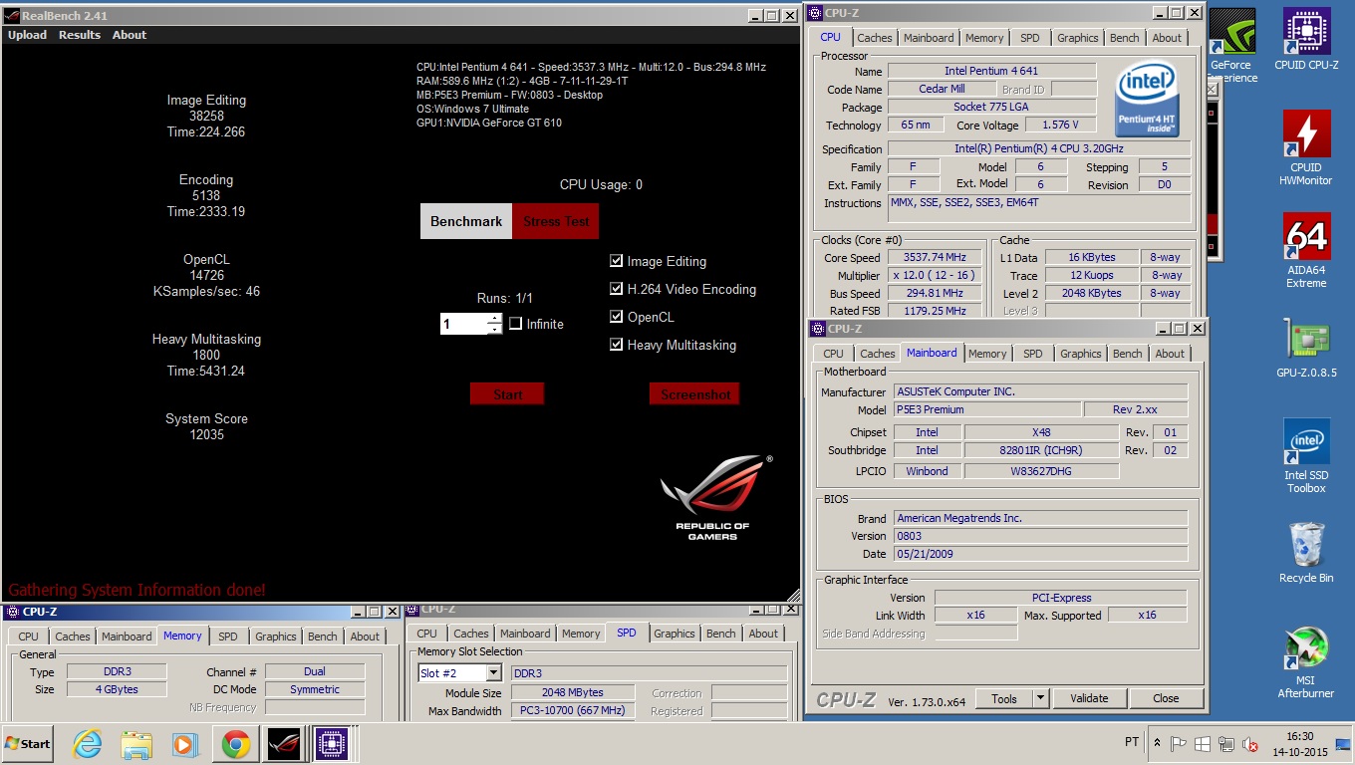Click the Internet Explorer taskbar icon
This screenshot has width=1355, height=765.
[88, 744]
